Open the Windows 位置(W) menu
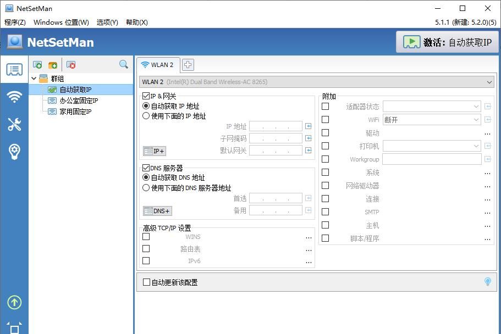The image size is (501, 334). pyautogui.click(x=61, y=22)
